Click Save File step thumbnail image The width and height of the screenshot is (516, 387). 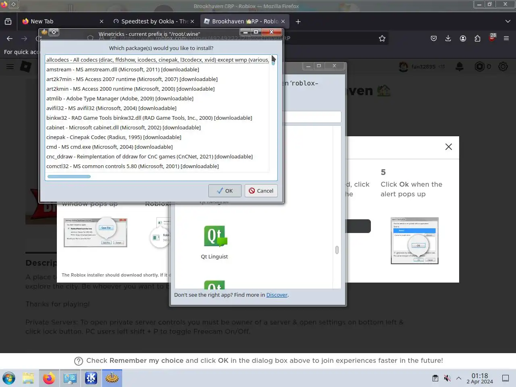pos(96,233)
